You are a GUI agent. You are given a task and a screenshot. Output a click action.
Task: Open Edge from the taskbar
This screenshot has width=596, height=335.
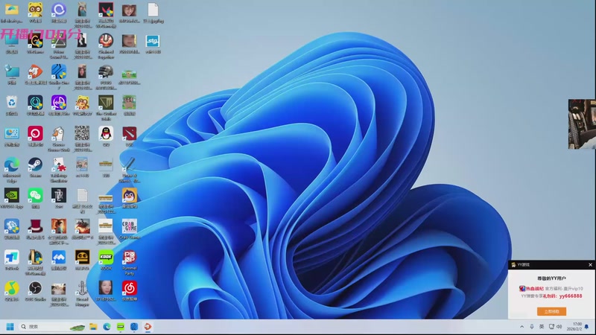107,327
